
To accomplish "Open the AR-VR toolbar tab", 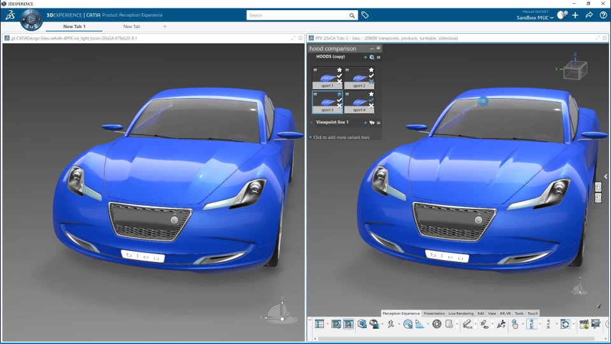I will click(x=505, y=313).
